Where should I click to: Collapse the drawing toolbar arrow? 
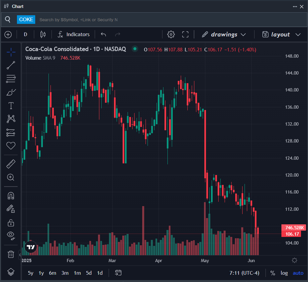(20, 255)
